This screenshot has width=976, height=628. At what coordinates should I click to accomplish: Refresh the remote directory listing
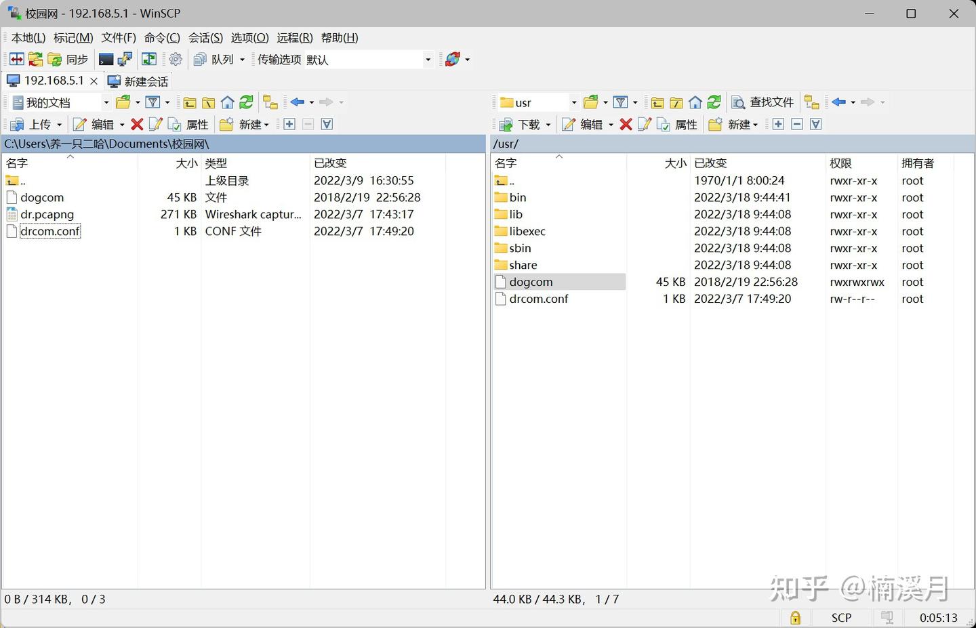(714, 102)
